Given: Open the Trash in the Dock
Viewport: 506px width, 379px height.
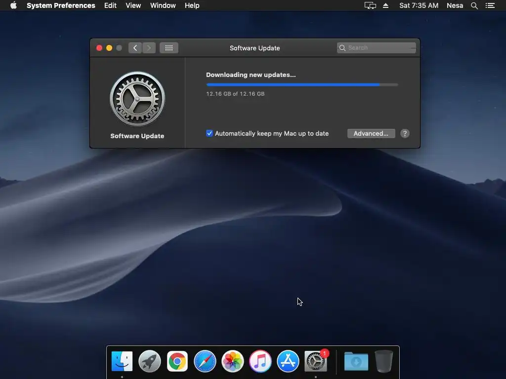Looking at the screenshot, I should 383,361.
